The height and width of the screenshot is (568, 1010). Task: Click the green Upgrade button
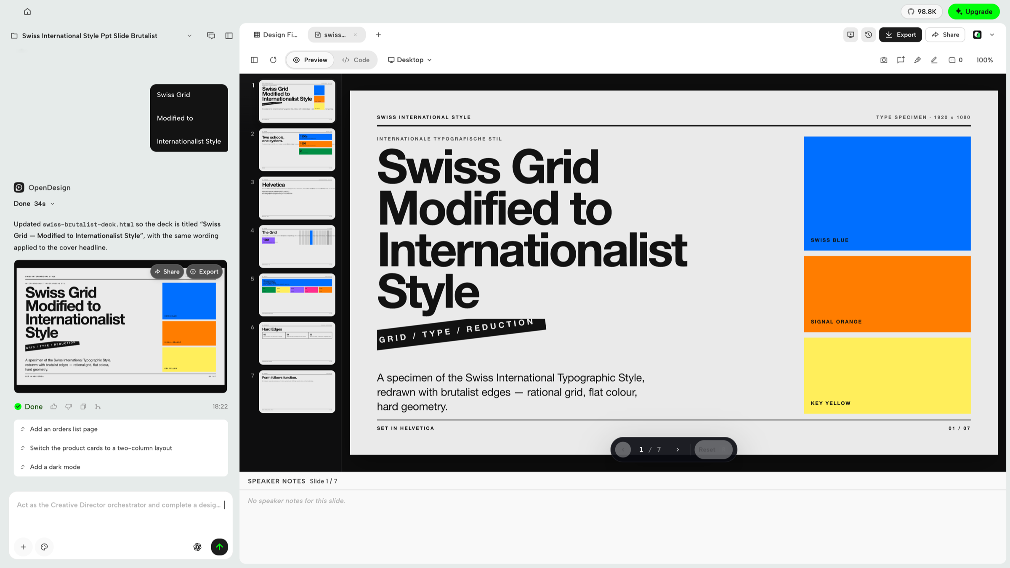tap(974, 11)
